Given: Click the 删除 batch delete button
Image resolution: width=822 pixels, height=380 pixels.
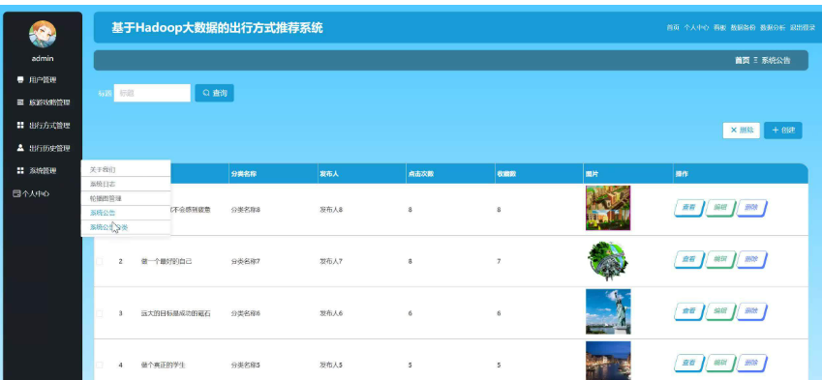Looking at the screenshot, I should click(742, 131).
